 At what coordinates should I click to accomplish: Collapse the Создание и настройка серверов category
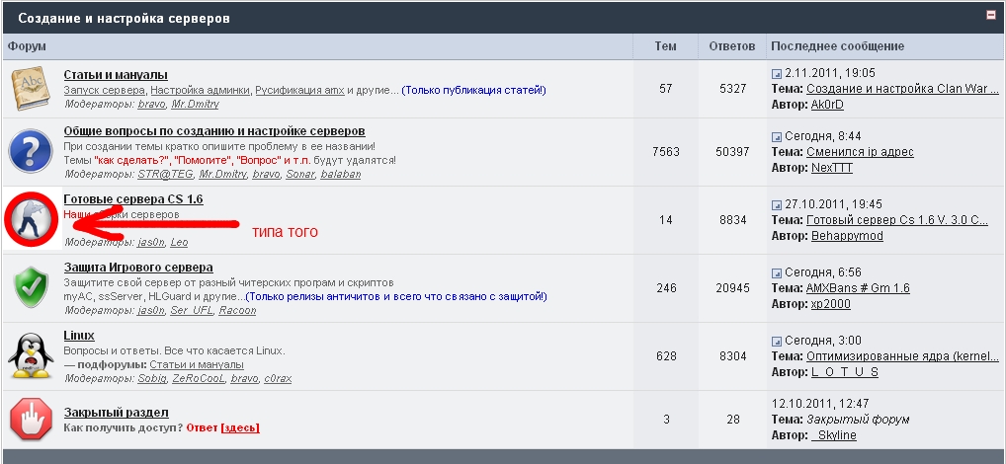pyautogui.click(x=991, y=16)
